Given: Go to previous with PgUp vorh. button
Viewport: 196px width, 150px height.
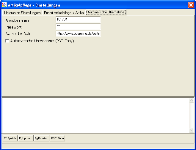Looking at the screenshot, I should tap(26, 138).
